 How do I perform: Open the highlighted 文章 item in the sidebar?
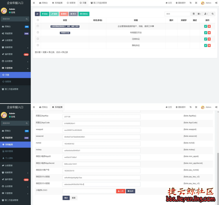[x=15, y=75]
